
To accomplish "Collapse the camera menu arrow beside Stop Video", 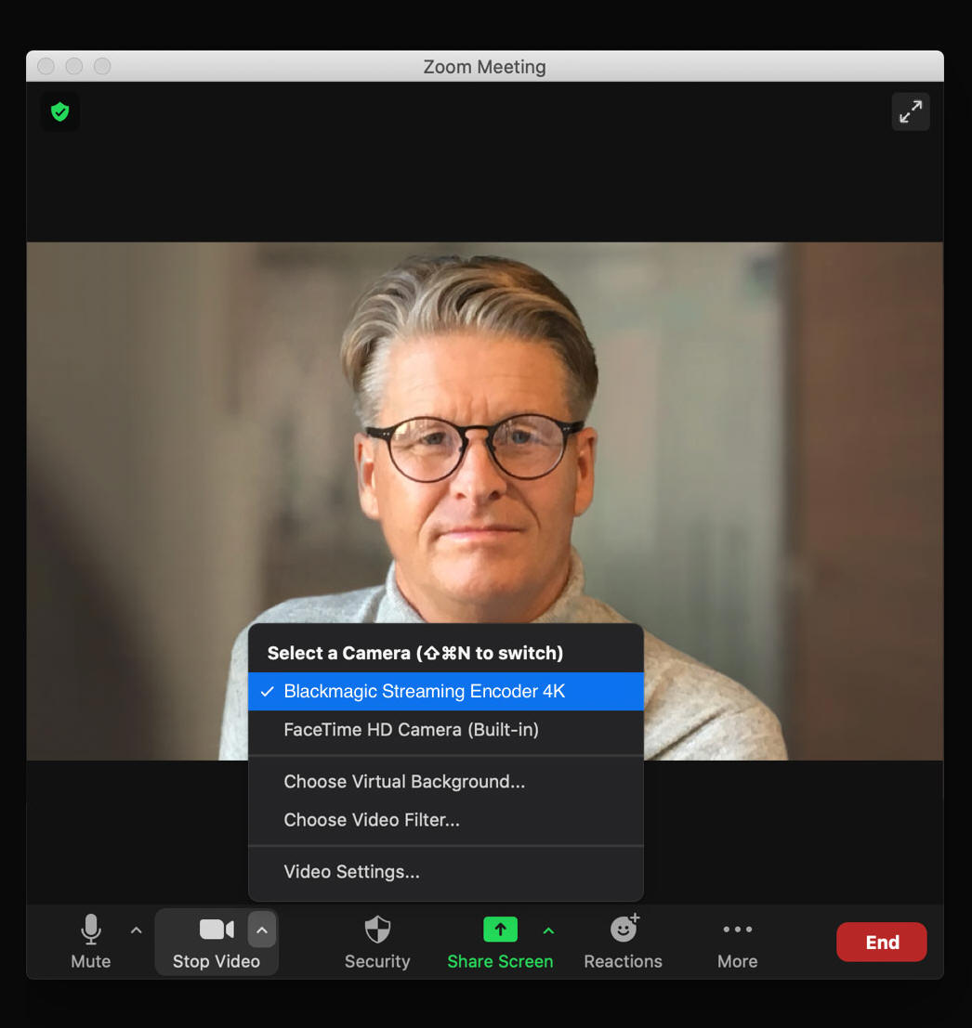I will click(262, 930).
